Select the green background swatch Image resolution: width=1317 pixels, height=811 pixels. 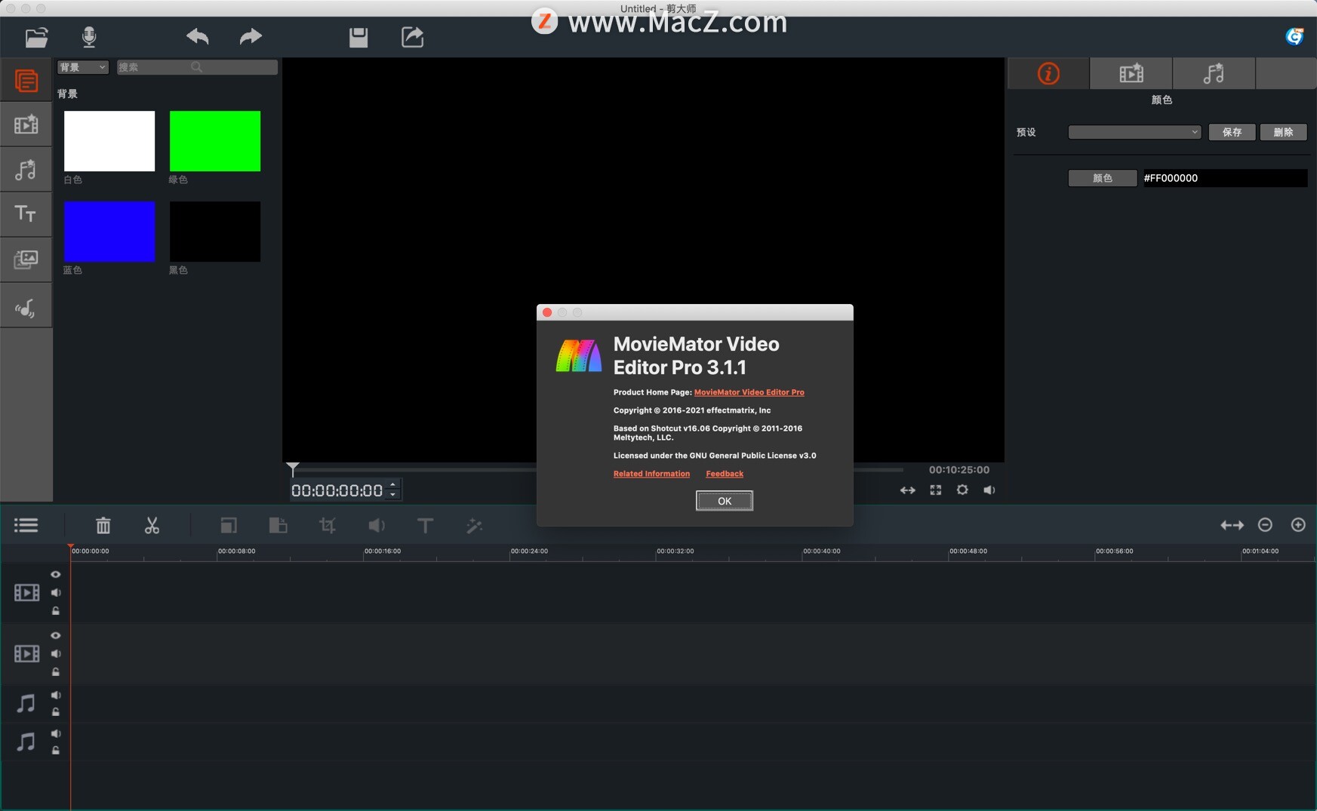(214, 140)
